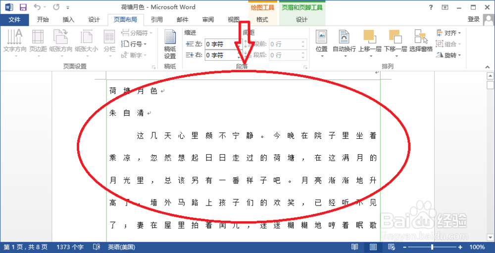
Task: Open the 段落 dialog launcher
Action: tap(305, 67)
